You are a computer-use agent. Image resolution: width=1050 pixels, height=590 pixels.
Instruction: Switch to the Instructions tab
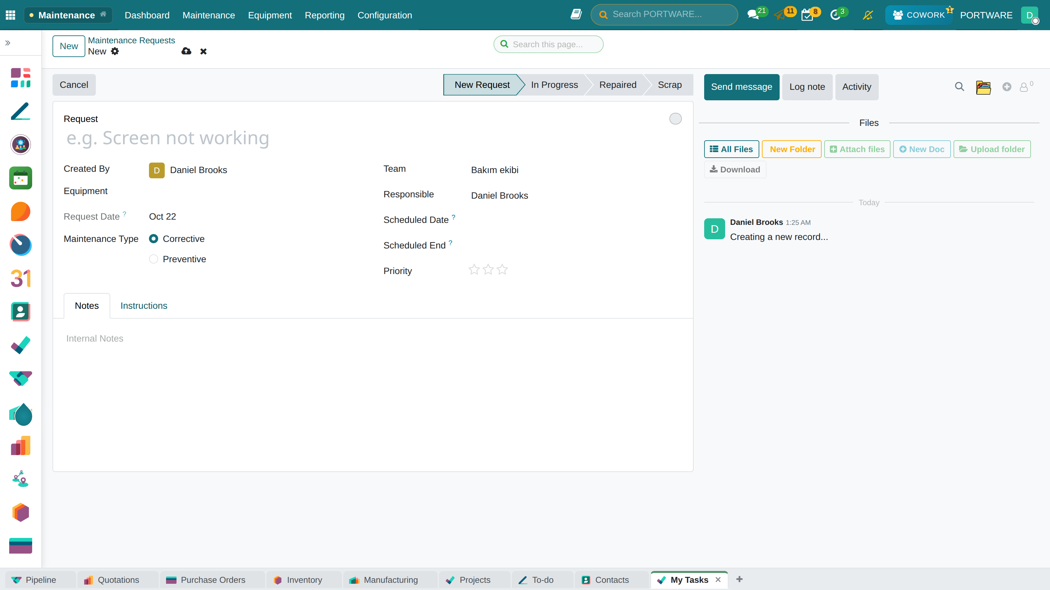pyautogui.click(x=143, y=305)
